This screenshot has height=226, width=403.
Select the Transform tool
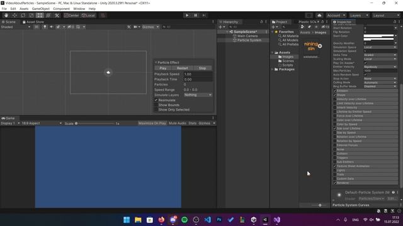coord(48,15)
